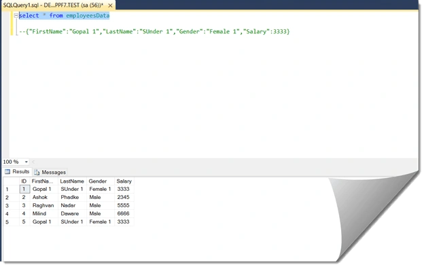
Task: Click the Phadke last name cell
Action: coord(72,197)
